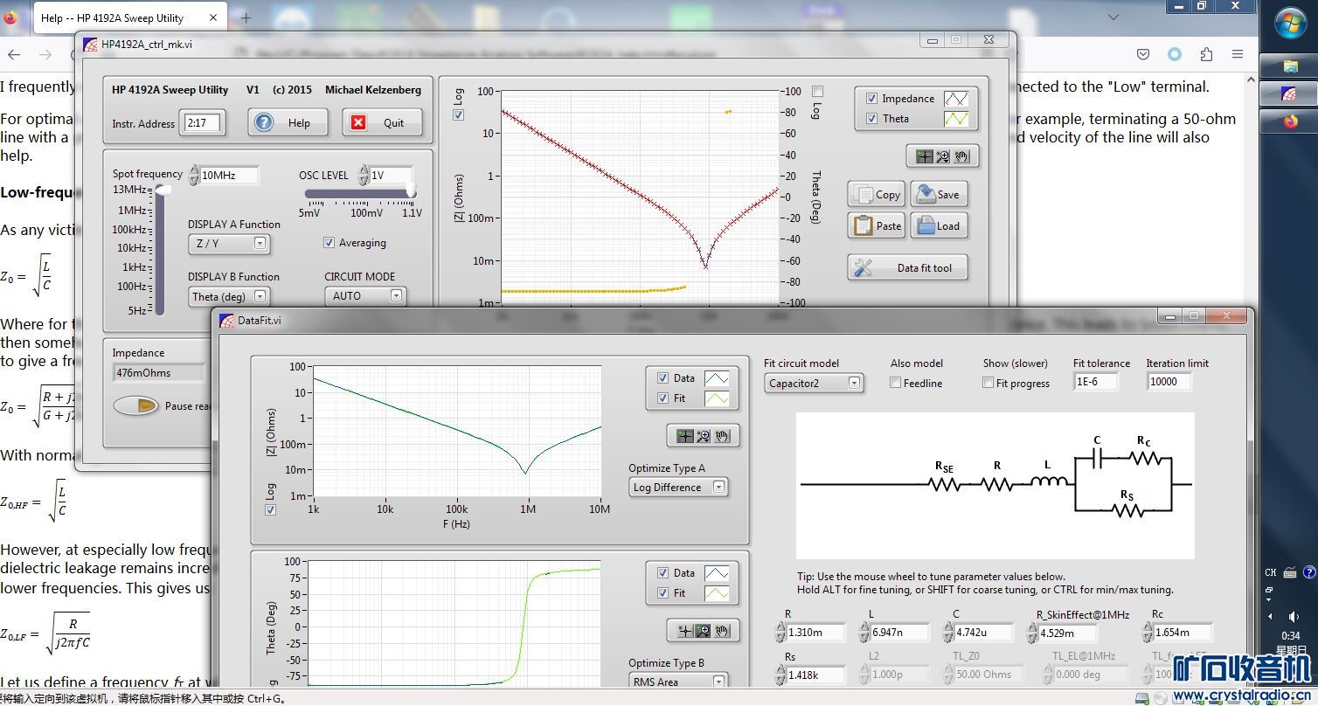Click the Firefox extensions puzzle icon
1318x706 pixels.
pos(1206,54)
